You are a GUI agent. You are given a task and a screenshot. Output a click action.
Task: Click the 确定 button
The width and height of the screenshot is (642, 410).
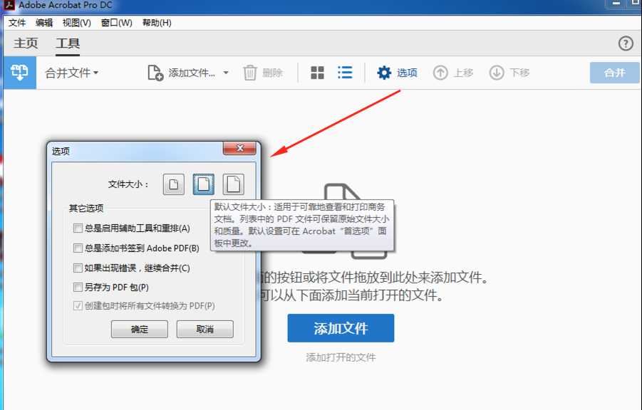pyautogui.click(x=140, y=329)
